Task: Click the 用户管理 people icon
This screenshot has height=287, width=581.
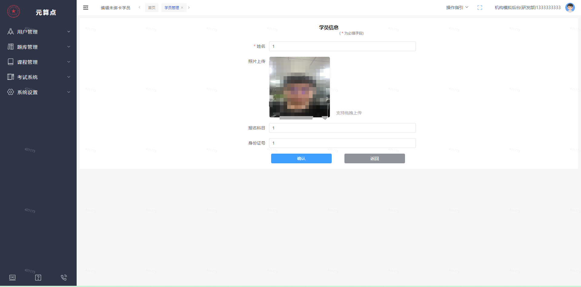Action: point(11,31)
